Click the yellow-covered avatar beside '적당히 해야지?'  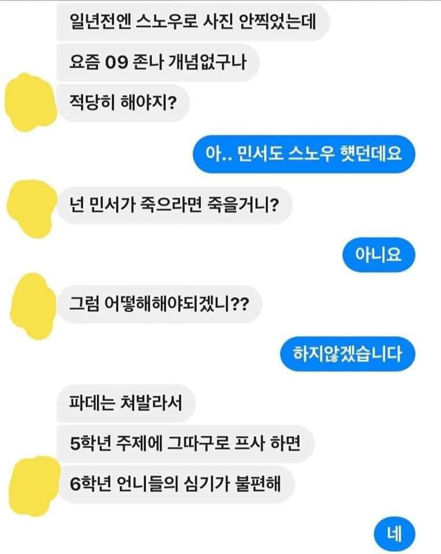click(x=31, y=103)
